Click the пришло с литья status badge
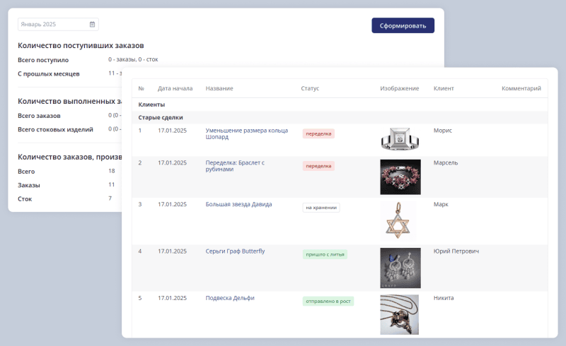The height and width of the screenshot is (346, 566). (x=325, y=254)
